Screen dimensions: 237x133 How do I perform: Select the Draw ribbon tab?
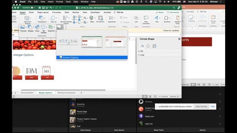(31, 12)
